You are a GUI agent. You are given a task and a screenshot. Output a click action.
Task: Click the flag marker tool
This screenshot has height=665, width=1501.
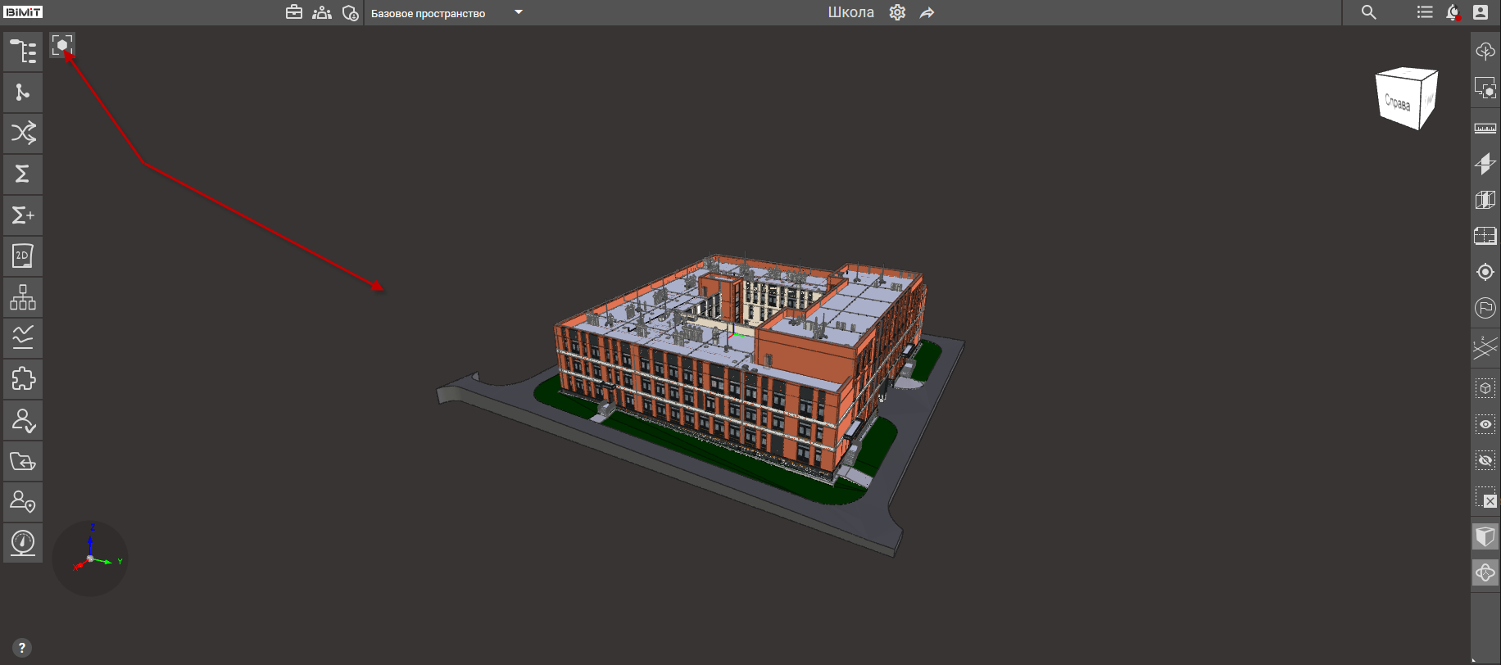[1485, 308]
